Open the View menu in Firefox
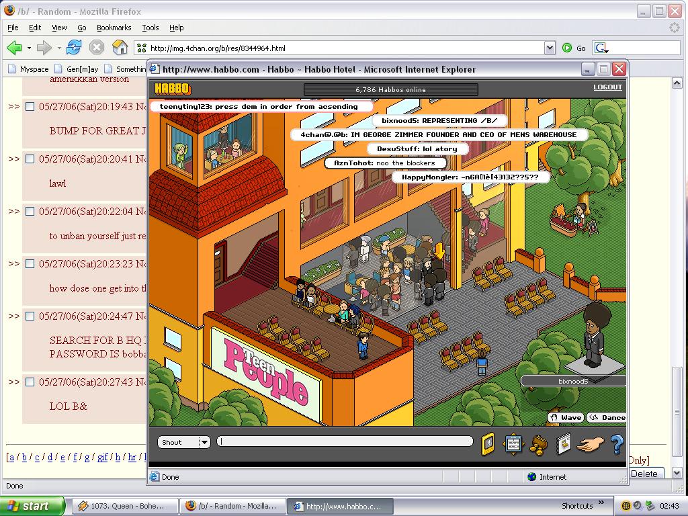Image resolution: width=688 pixels, height=516 pixels. click(59, 28)
